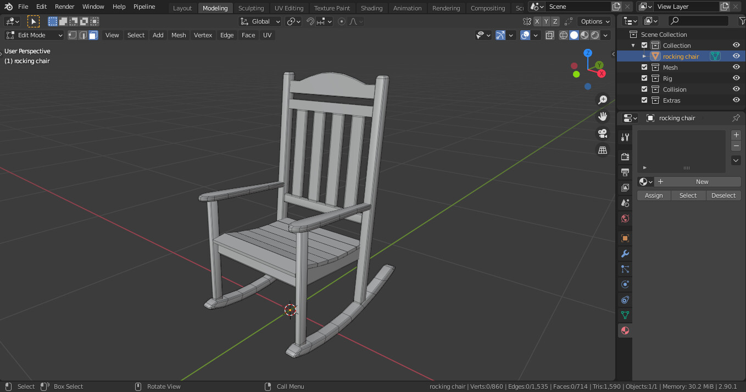746x392 pixels.
Task: Hide the Collision collection with its eye icon
Action: [736, 88]
